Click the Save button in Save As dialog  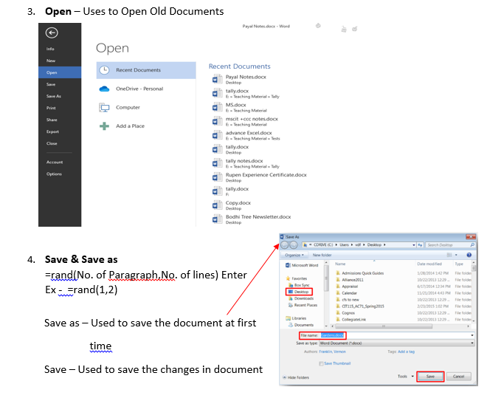pyautogui.click(x=430, y=377)
